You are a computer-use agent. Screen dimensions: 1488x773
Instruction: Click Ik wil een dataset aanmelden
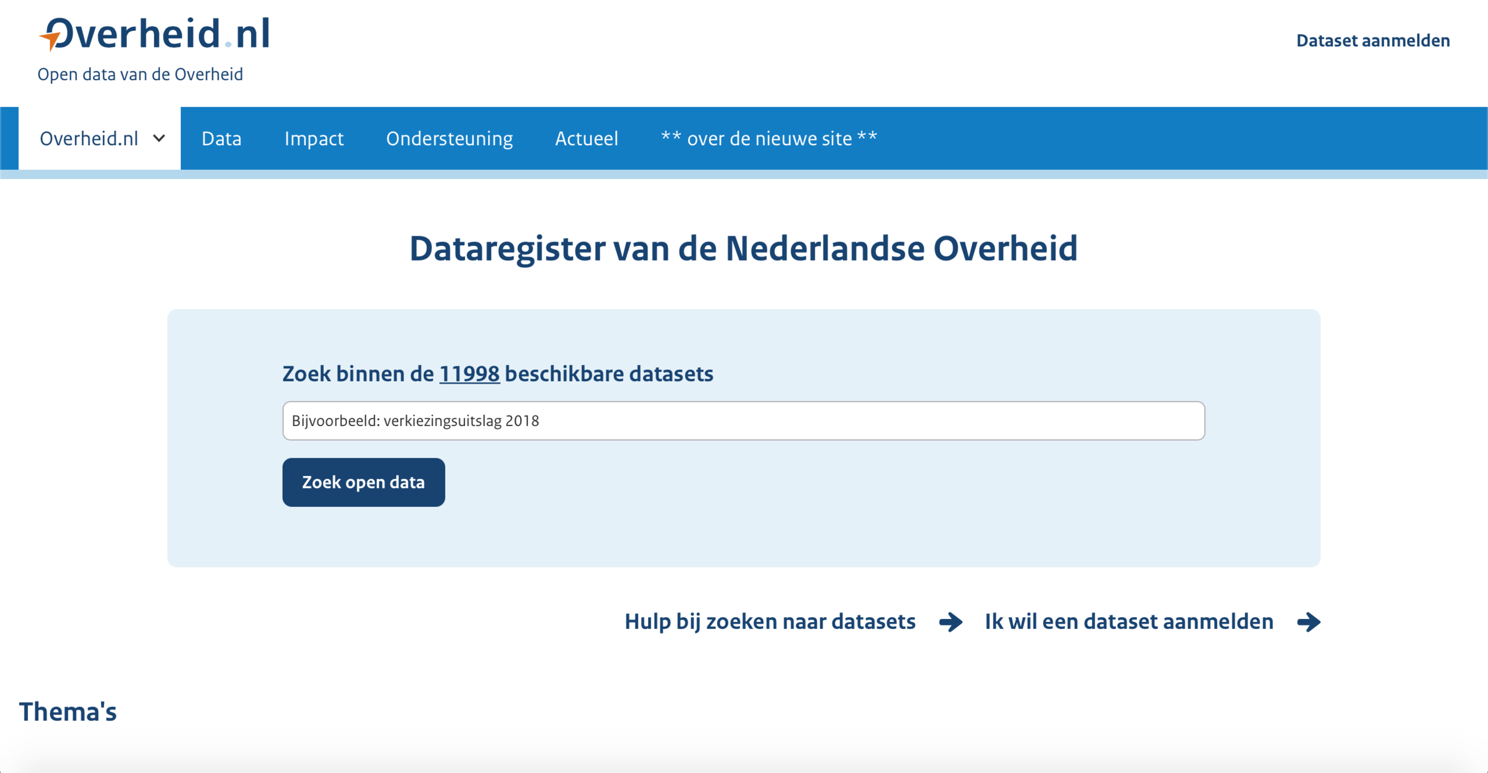[x=1128, y=621]
